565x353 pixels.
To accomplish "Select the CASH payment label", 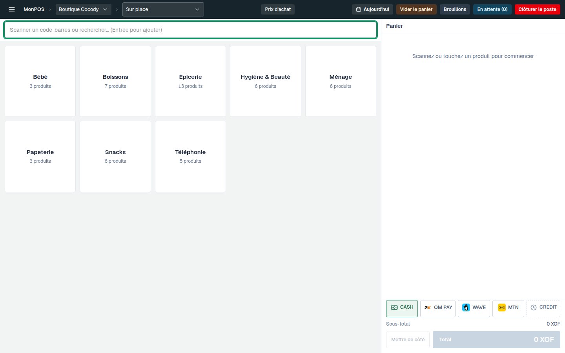I will (x=406, y=307).
